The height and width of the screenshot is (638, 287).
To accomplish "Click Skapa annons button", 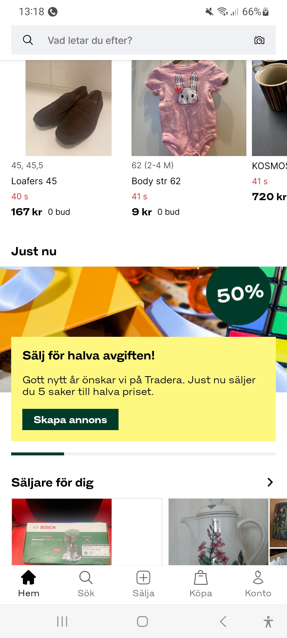I will pos(70,419).
